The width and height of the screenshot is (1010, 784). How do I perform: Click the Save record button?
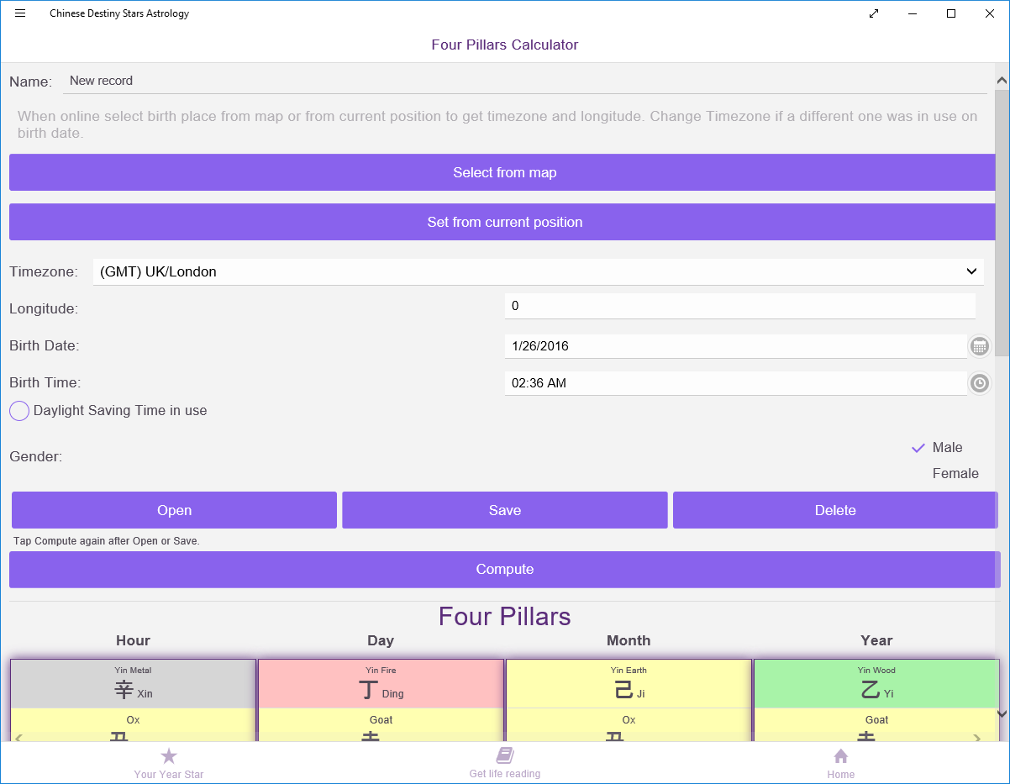505,510
